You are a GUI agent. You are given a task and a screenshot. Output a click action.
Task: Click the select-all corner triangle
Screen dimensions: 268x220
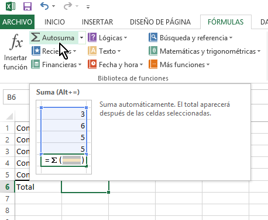(x=9, y=116)
